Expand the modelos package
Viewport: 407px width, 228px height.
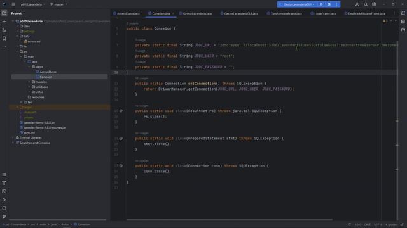[29, 82]
